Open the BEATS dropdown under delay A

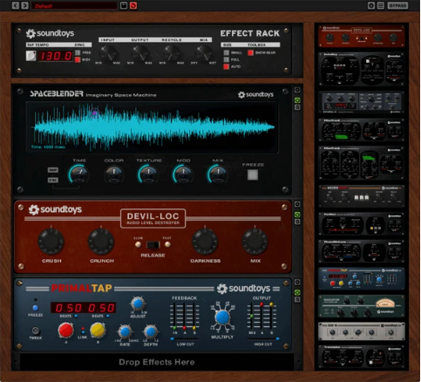click(x=76, y=316)
